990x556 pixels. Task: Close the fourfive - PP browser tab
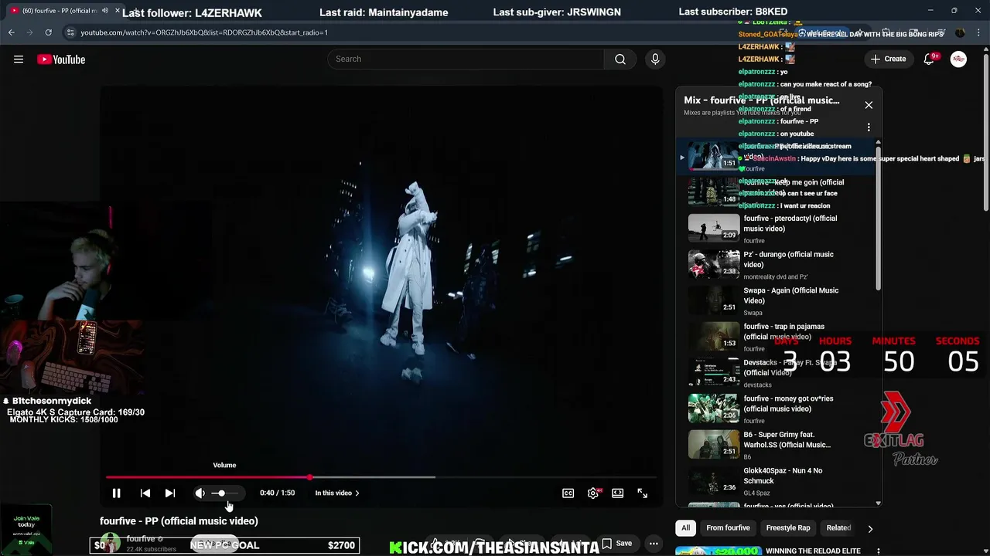click(118, 11)
